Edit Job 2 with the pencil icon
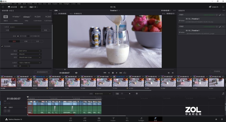 pos(220,26)
